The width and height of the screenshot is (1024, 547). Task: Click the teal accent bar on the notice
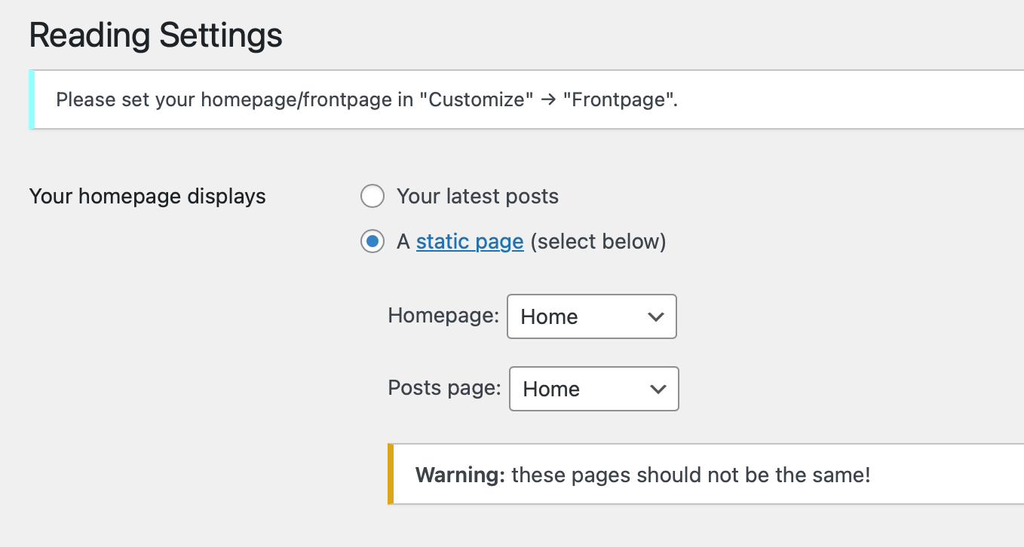point(32,99)
